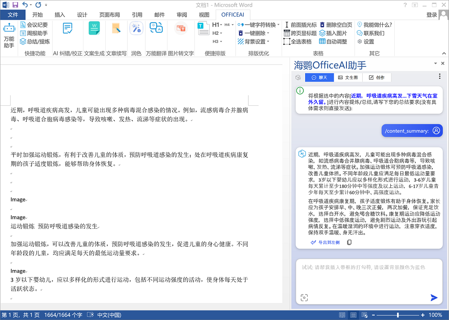Image resolution: width=449 pixels, height=320 pixels.
Task: Toggle the proofing book icon in status bar
Action: click(x=90, y=315)
